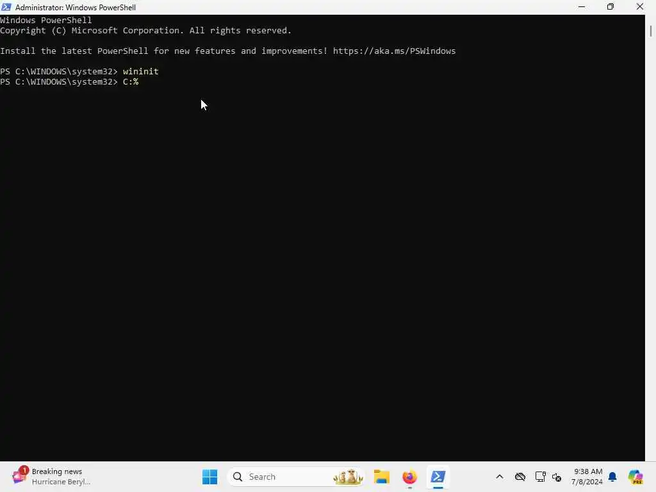Image resolution: width=656 pixels, height=492 pixels.
Task: Click the meerkat search highlight image
Action: coord(348,477)
